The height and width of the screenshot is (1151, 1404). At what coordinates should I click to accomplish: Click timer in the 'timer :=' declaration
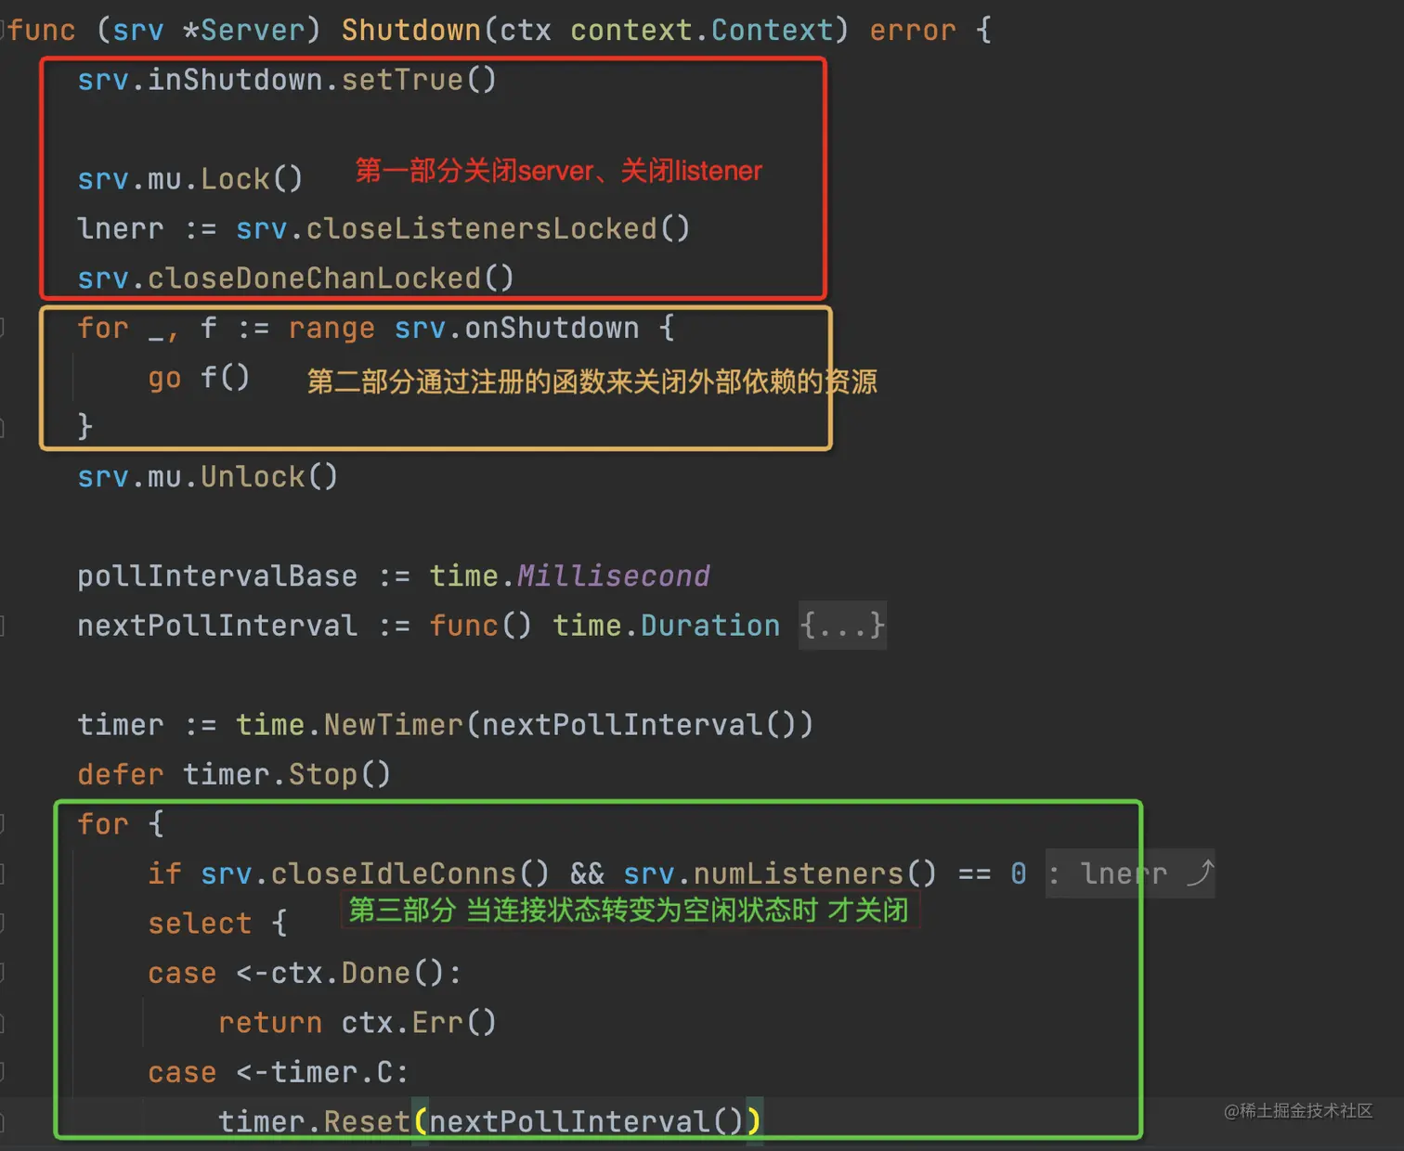(x=121, y=724)
